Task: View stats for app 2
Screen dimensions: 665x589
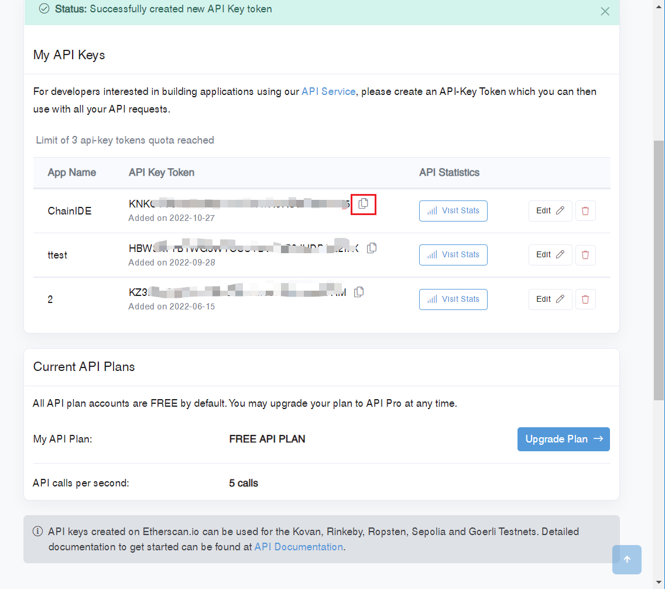Action: pyautogui.click(x=453, y=299)
